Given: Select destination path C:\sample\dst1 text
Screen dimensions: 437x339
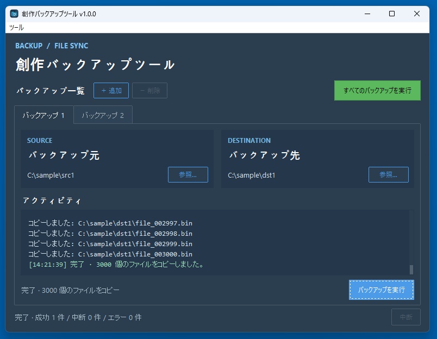Looking at the screenshot, I should (252, 175).
